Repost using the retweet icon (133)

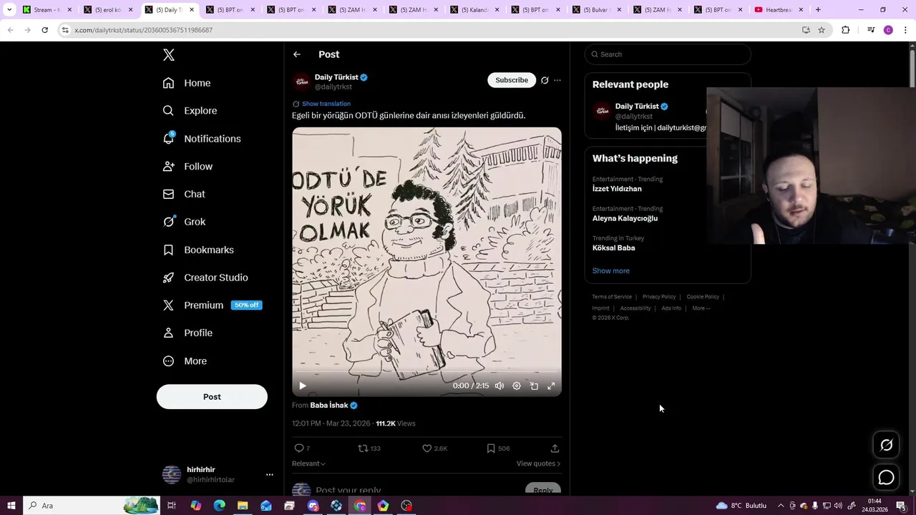tap(369, 448)
